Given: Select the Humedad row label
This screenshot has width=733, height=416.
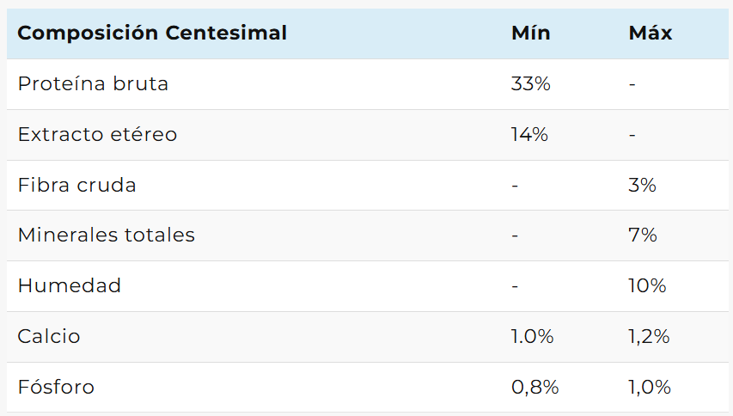Looking at the screenshot, I should 69,285.
